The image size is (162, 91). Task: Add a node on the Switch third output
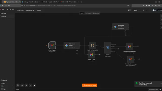tap(118, 49)
